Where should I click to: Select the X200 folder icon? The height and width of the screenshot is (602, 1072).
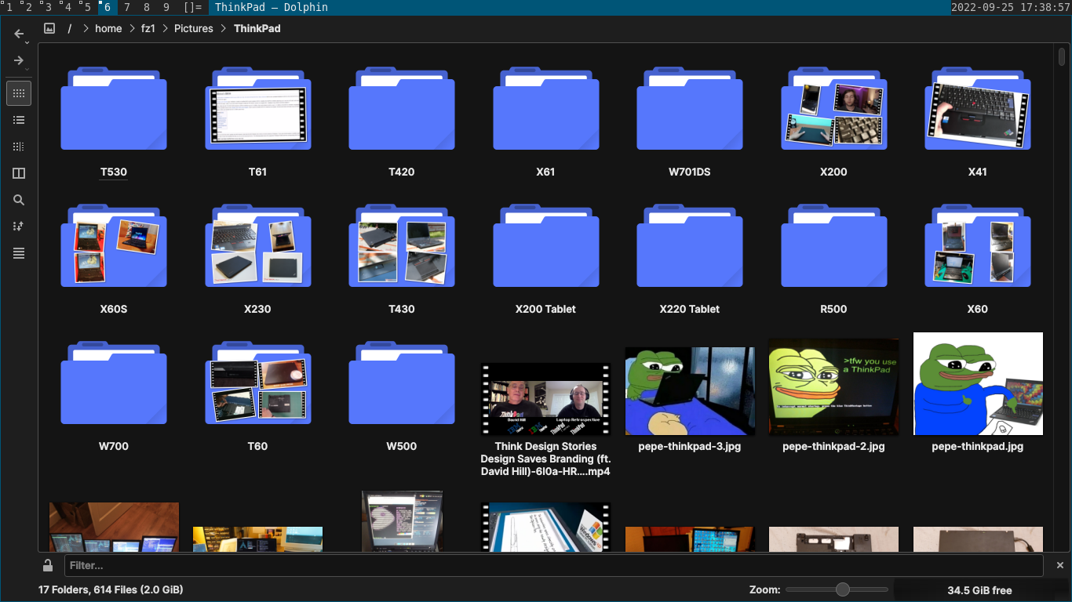(833, 108)
